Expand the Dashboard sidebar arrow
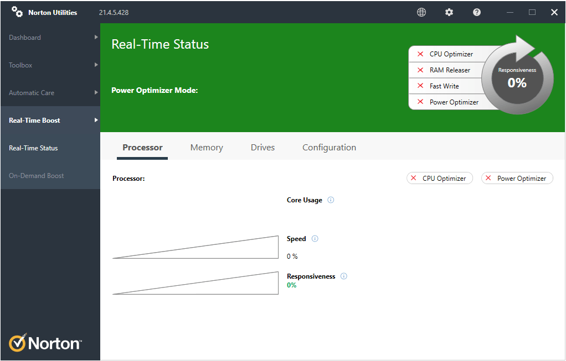The height and width of the screenshot is (361, 566). pos(96,37)
